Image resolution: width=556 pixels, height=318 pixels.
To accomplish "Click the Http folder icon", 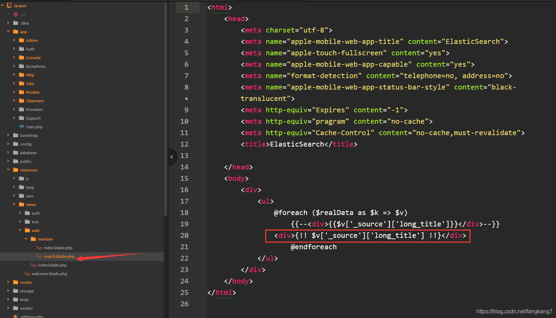I will click(21, 75).
